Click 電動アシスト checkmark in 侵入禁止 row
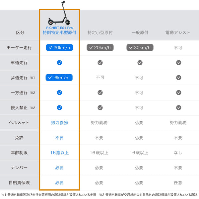 click(x=178, y=107)
